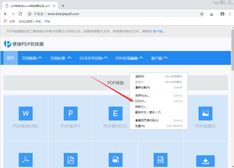
Task: Click the PDF转图片 picture icon
Action: click(205, 113)
